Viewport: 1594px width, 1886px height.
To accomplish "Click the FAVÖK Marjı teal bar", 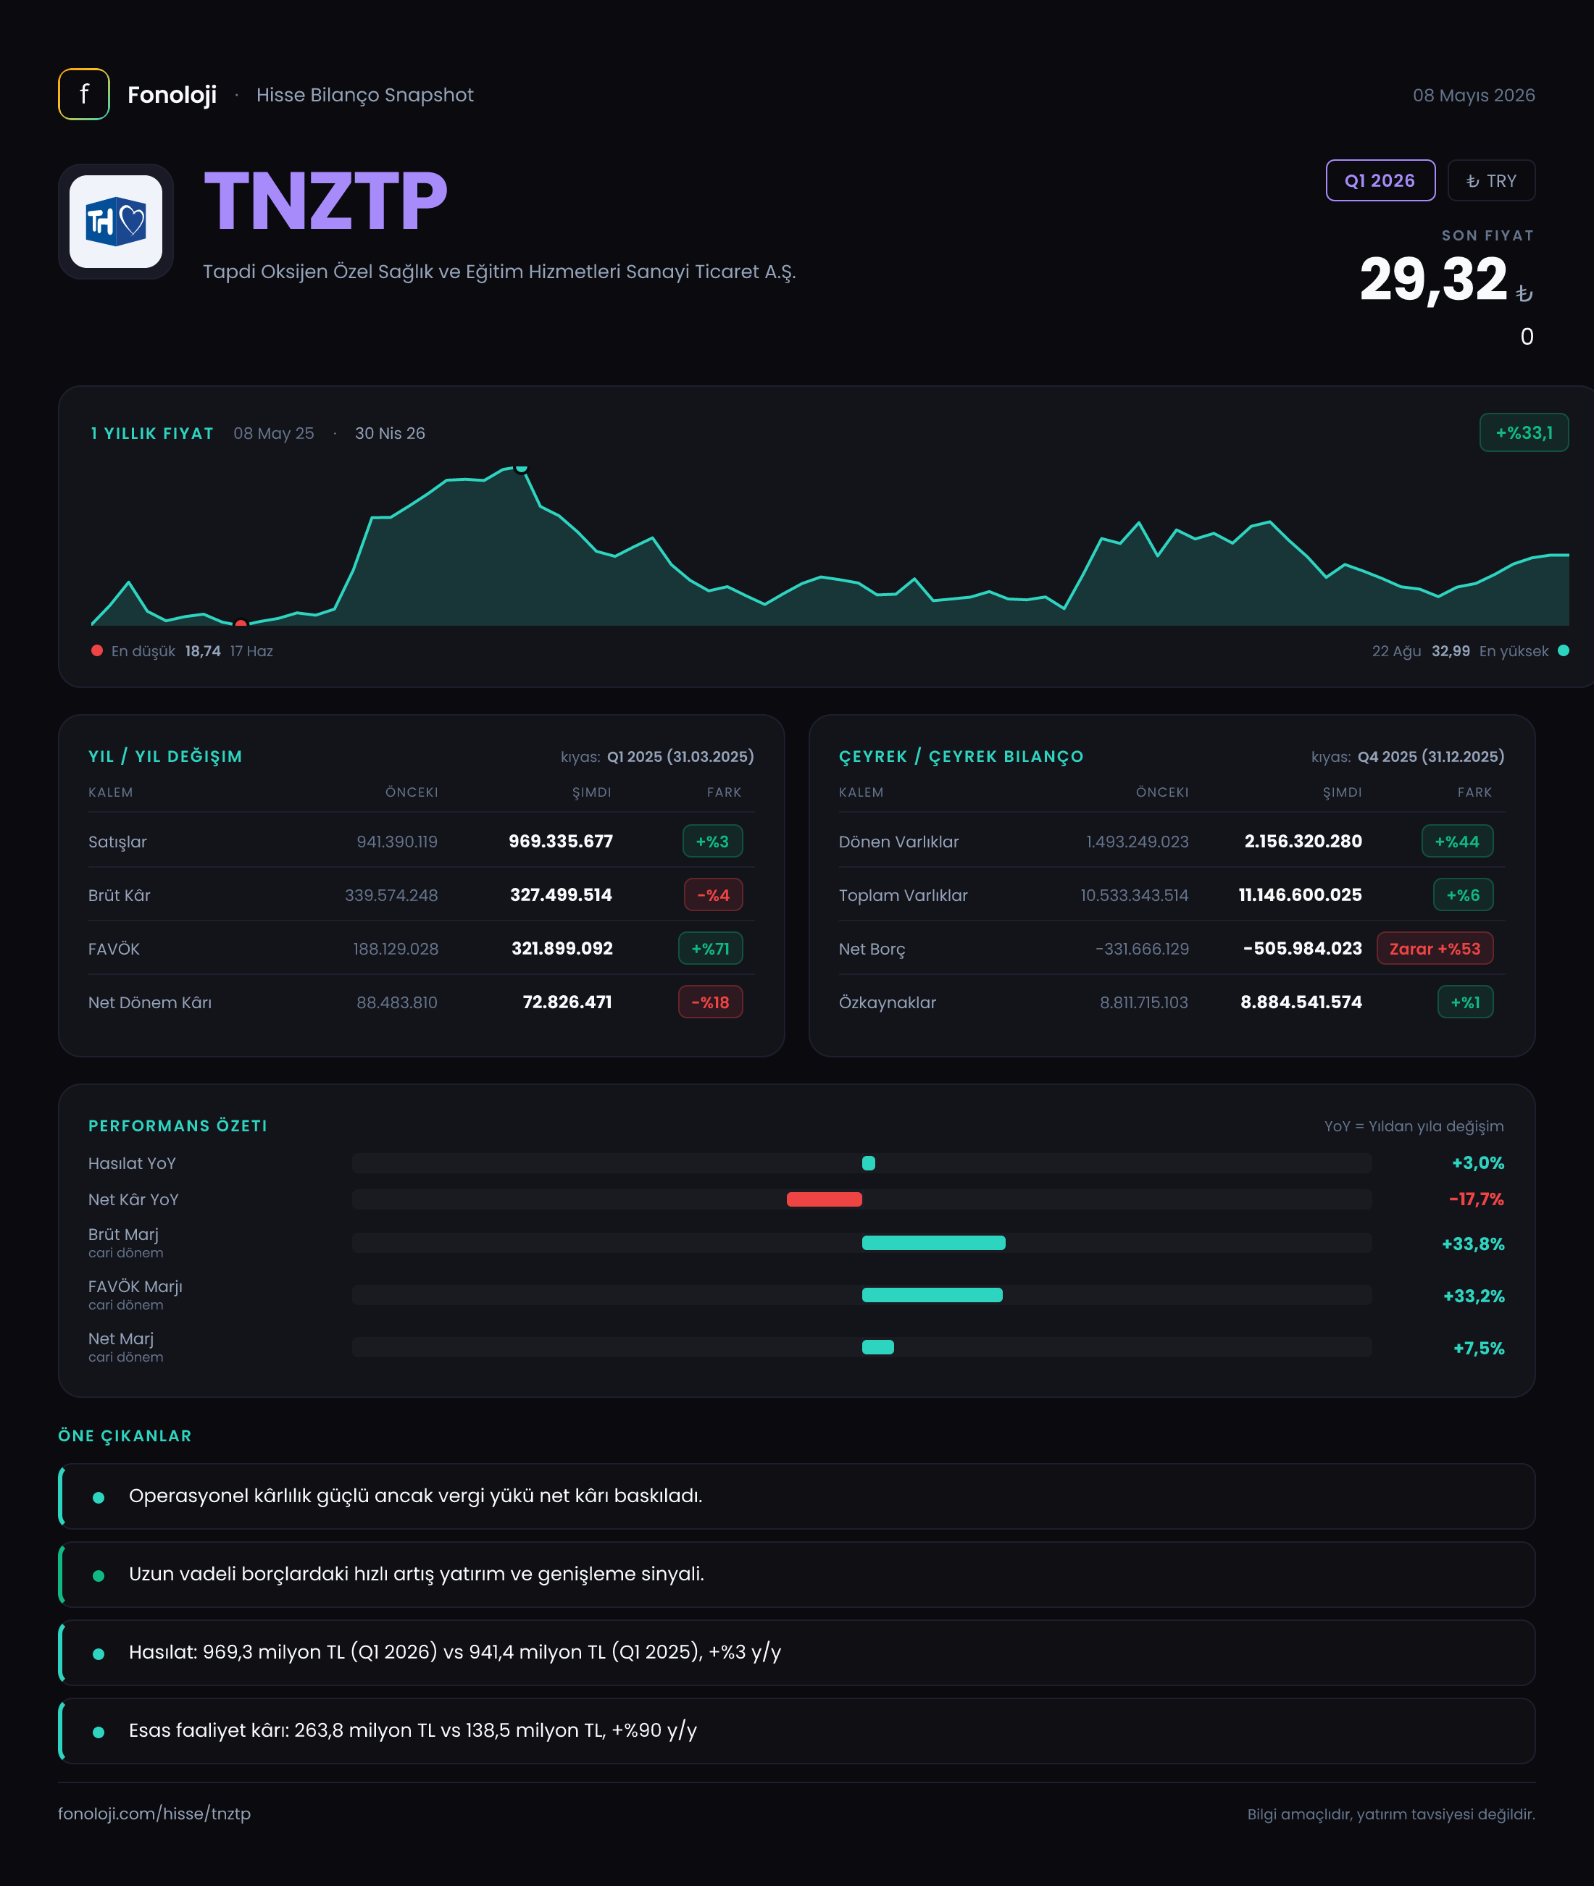I will 932,1295.
